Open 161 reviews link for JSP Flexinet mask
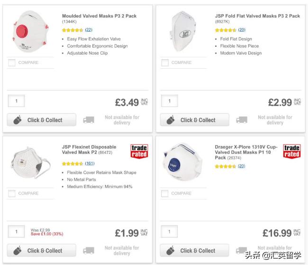This screenshot has width=308, height=266. [90, 163]
